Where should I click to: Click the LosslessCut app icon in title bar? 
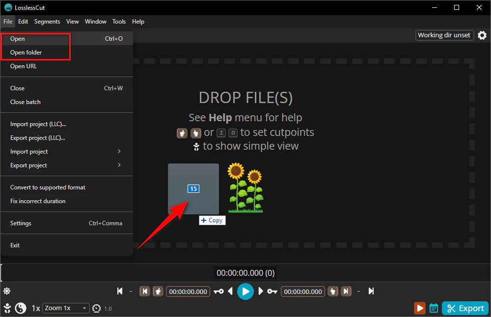pyautogui.click(x=8, y=7)
